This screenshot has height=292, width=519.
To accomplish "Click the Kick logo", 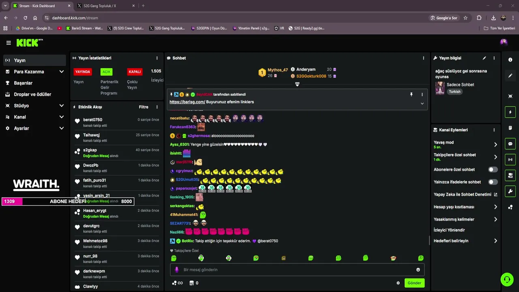I will (x=29, y=43).
